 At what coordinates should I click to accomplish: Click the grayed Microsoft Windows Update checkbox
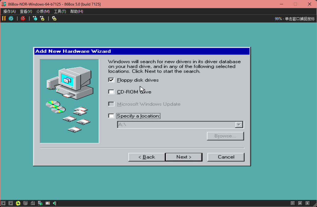click(x=111, y=104)
